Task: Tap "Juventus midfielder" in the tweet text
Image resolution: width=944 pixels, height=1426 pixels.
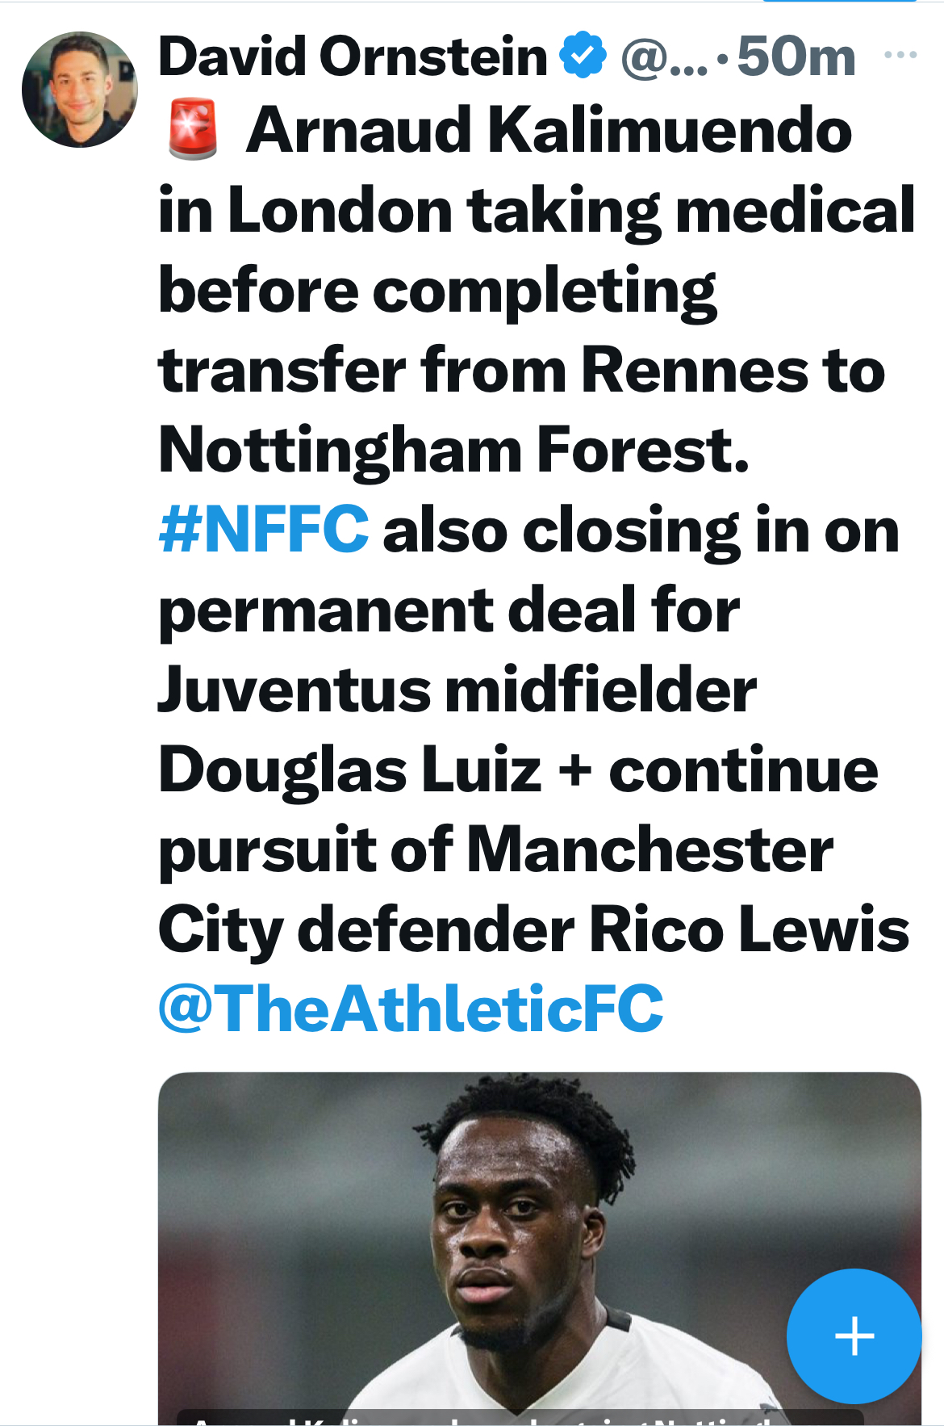Action: click(457, 690)
